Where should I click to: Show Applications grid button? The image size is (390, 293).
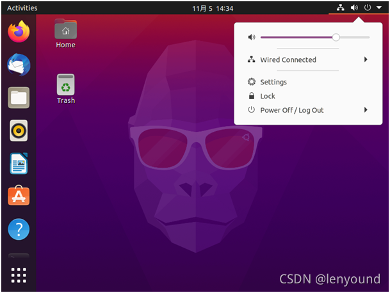[x=19, y=275]
